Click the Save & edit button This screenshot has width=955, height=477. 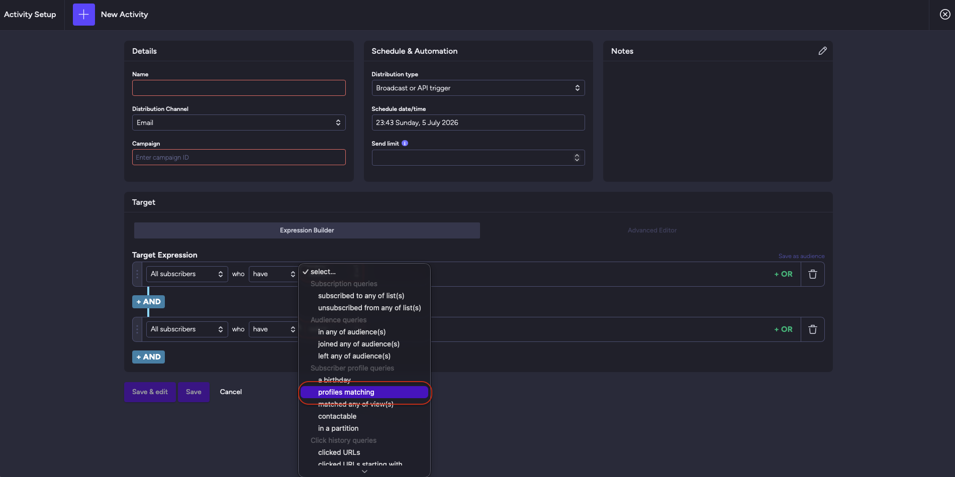pyautogui.click(x=150, y=392)
